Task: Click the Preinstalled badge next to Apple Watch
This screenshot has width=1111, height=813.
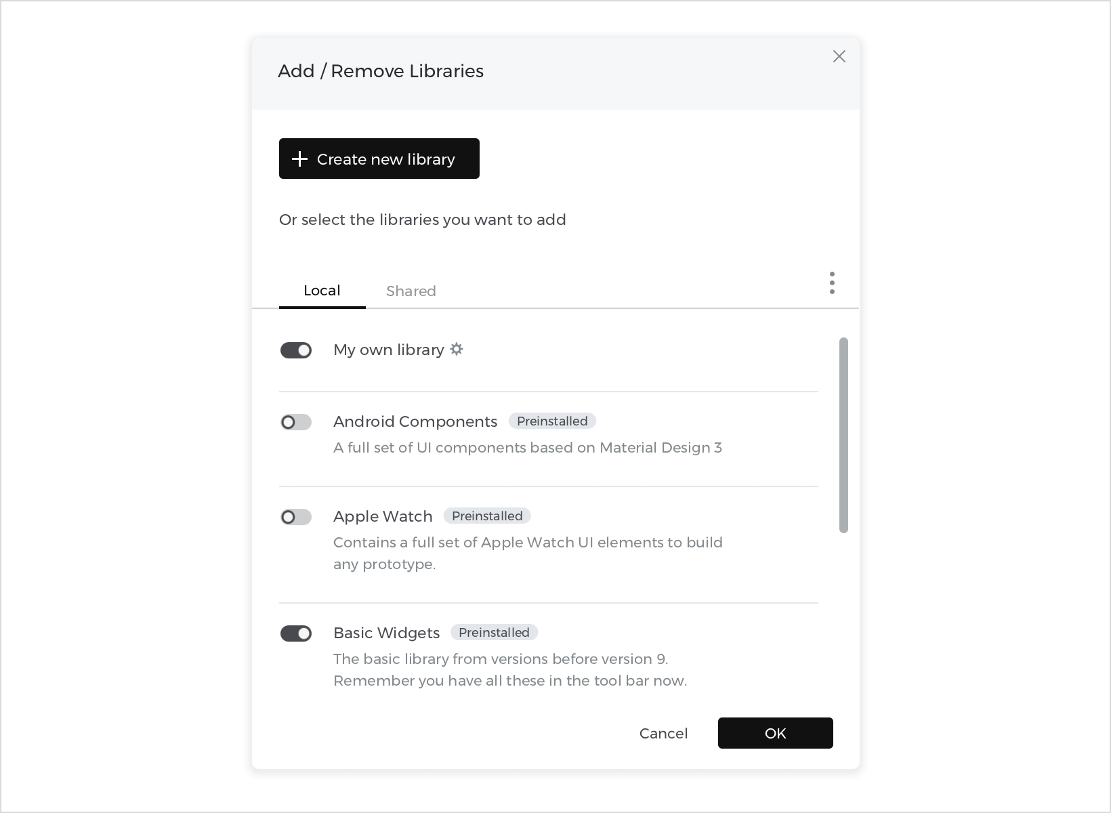Action: tap(486, 516)
